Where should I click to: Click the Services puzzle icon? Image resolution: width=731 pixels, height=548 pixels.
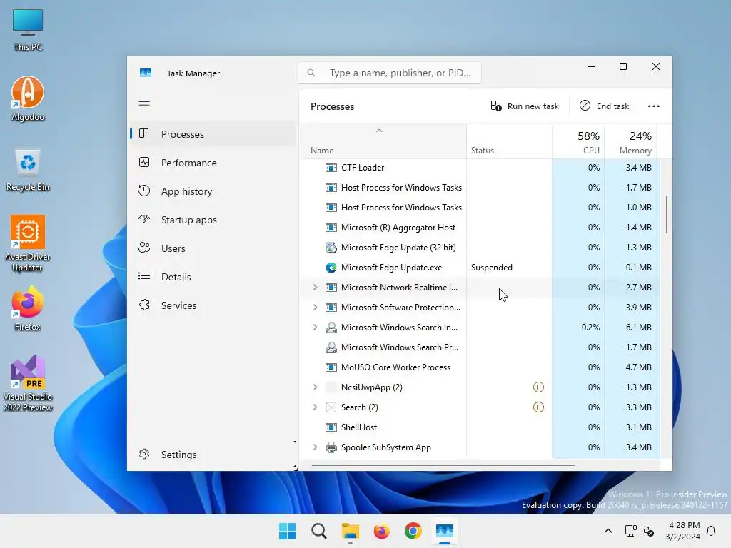coord(144,305)
